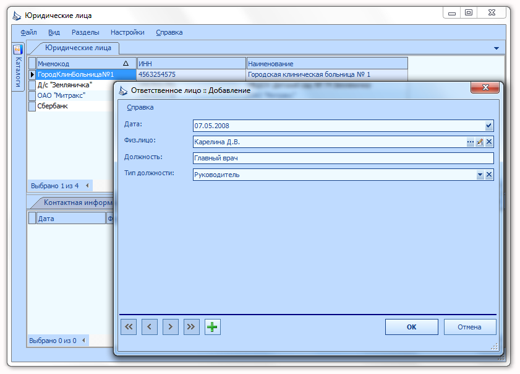This screenshot has height=374, width=520.
Task: Toggle select-all box in contact info Дата header
Action: (32, 218)
